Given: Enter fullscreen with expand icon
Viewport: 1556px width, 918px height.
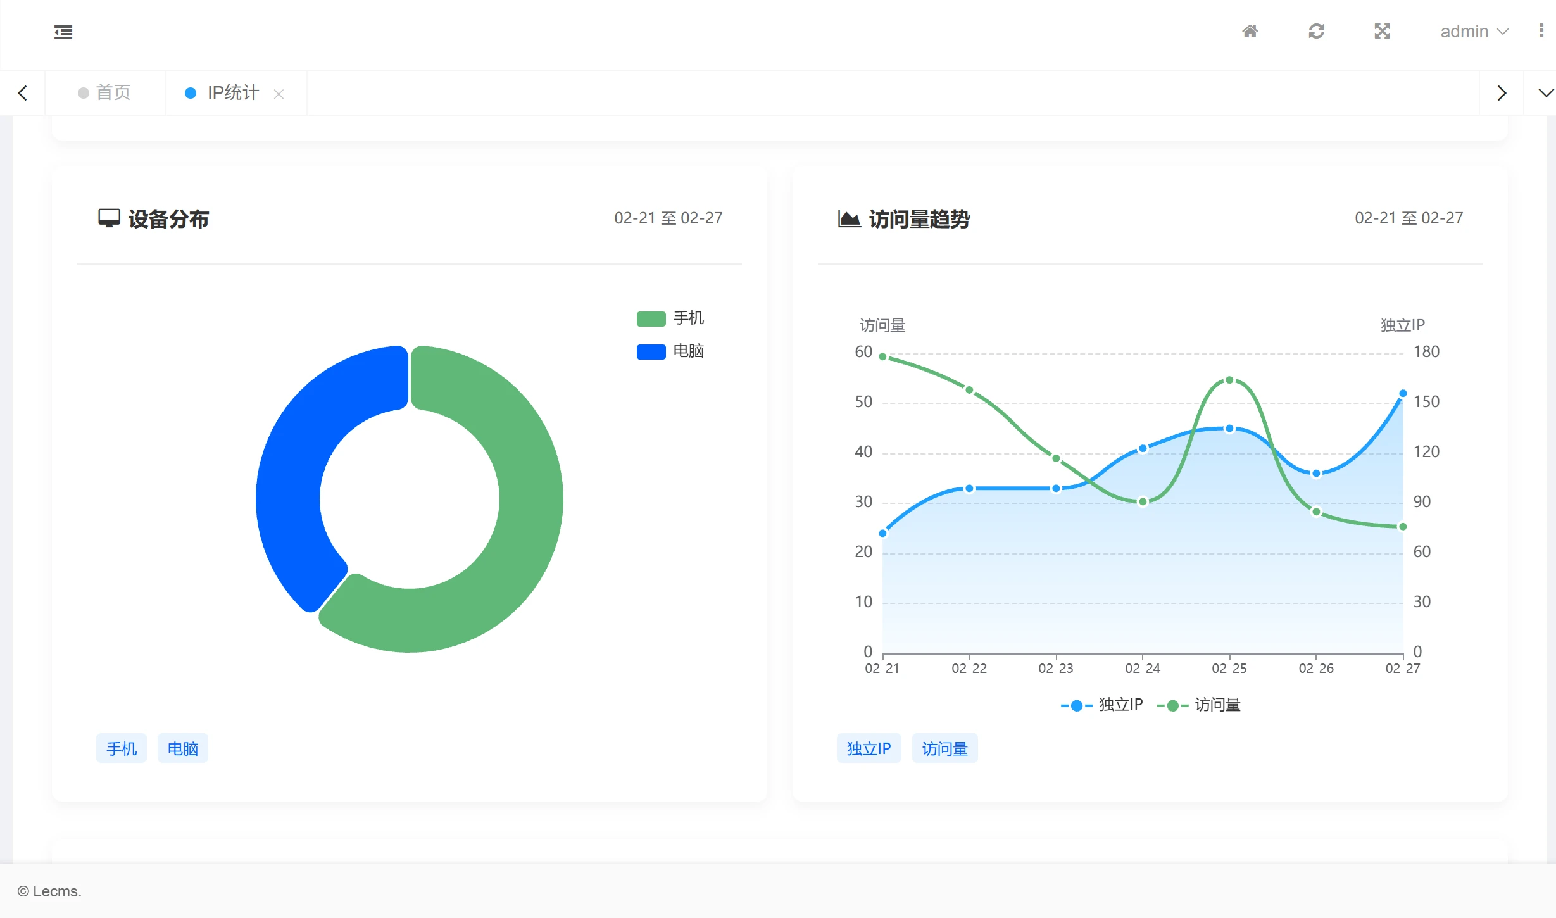Looking at the screenshot, I should (1382, 31).
